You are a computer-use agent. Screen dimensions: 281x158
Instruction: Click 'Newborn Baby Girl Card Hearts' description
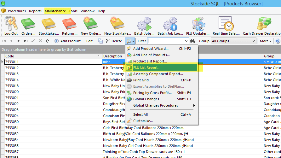(182, 146)
